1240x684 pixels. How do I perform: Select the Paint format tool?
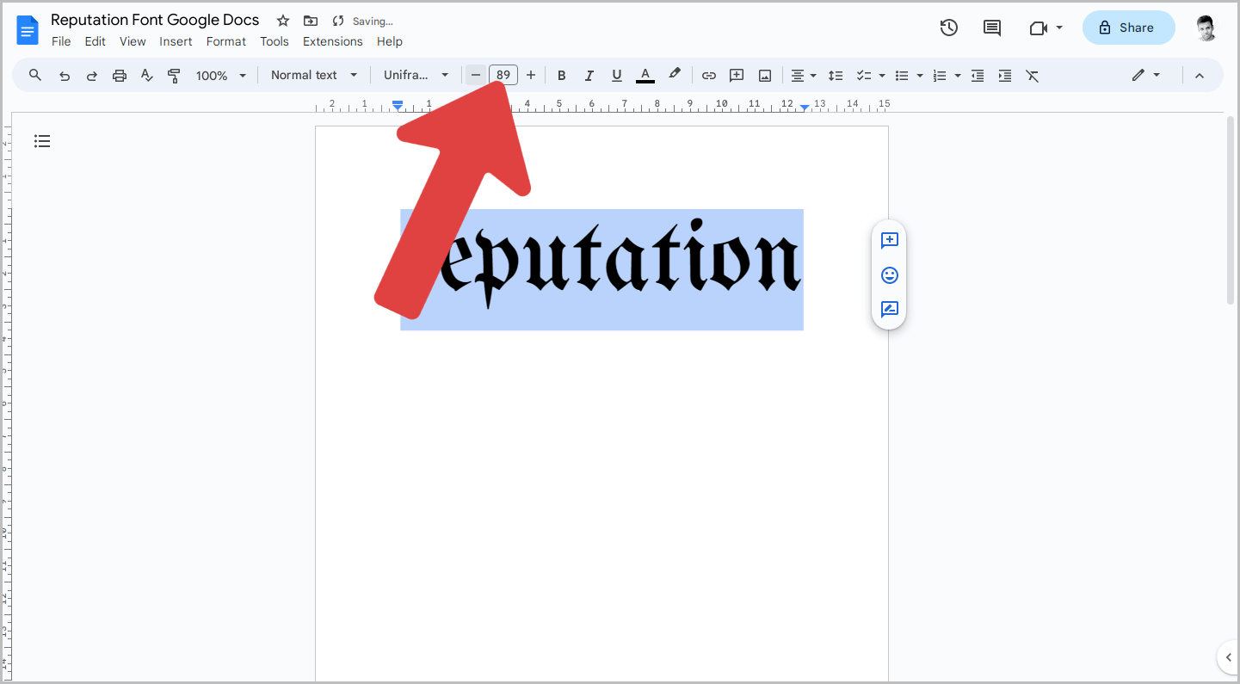click(173, 75)
